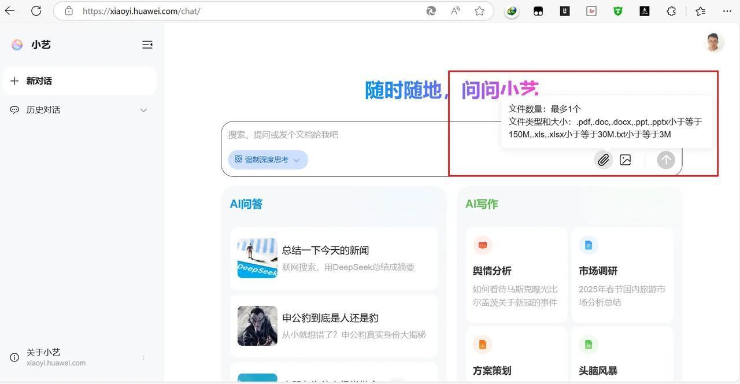Open the extensions puzzle piece menu
The width and height of the screenshot is (740, 384).
point(671,11)
